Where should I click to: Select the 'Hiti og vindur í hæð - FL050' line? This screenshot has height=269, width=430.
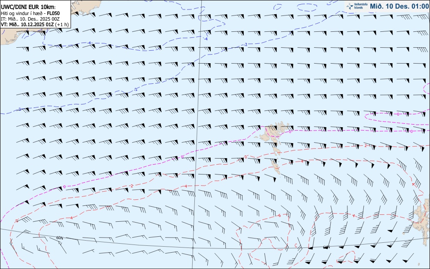pyautogui.click(x=30, y=13)
